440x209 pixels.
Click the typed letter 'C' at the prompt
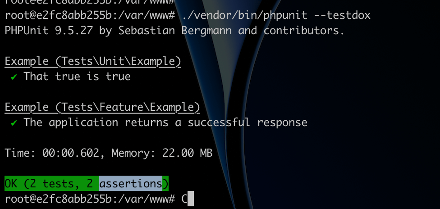point(184,199)
